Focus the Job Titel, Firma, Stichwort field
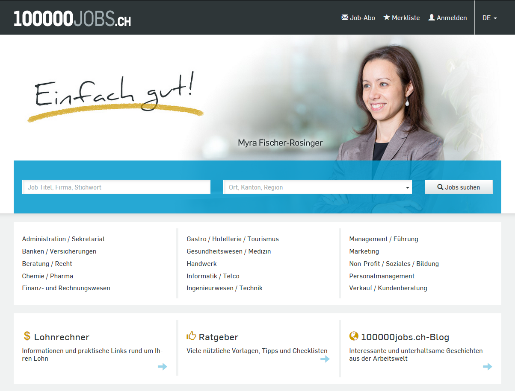Screen dimensions: 515x391 click(116, 187)
